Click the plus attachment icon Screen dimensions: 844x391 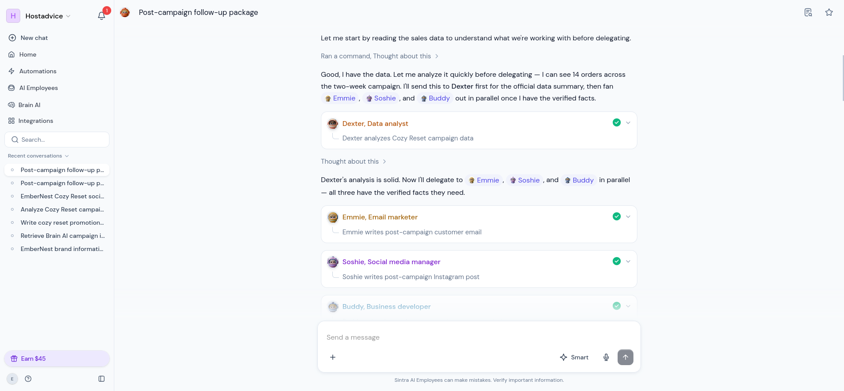[x=333, y=357]
